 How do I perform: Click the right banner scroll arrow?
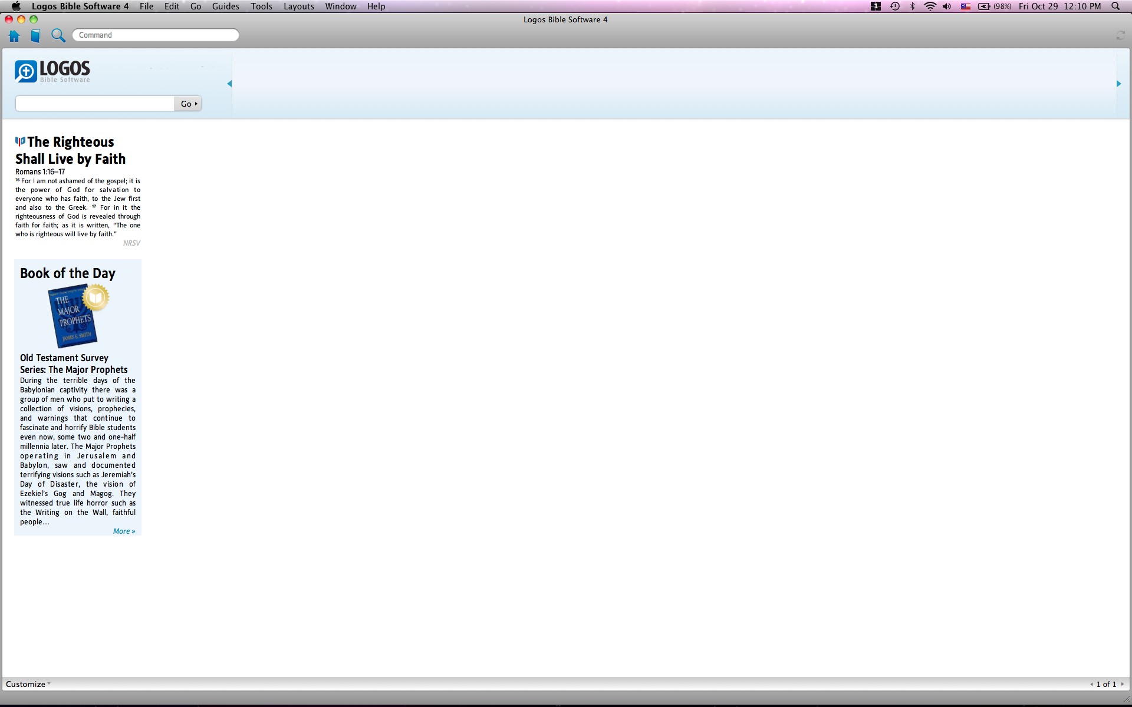click(x=1118, y=84)
